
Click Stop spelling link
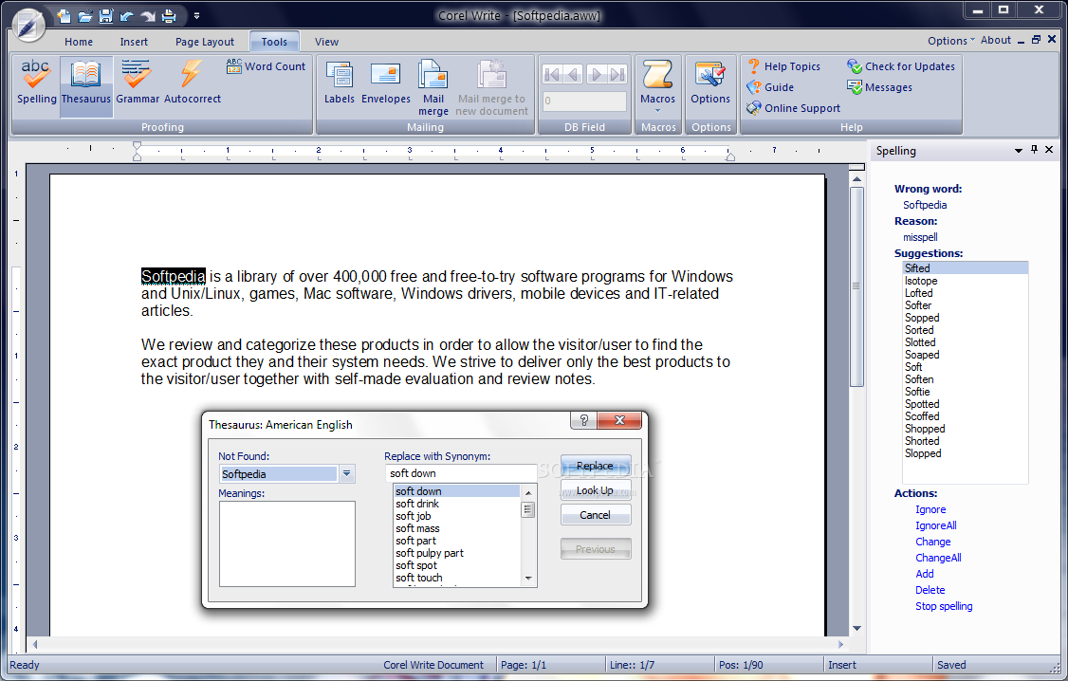(x=944, y=606)
